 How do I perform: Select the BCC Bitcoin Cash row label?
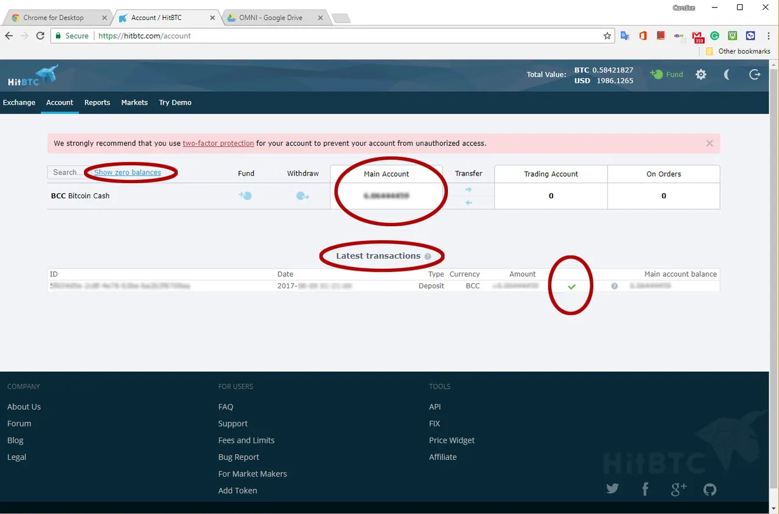click(80, 196)
